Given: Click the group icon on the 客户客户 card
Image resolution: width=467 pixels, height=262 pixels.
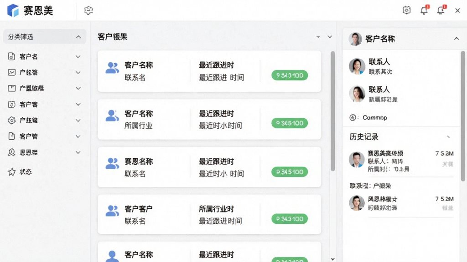Looking at the screenshot, I should 112,211.
